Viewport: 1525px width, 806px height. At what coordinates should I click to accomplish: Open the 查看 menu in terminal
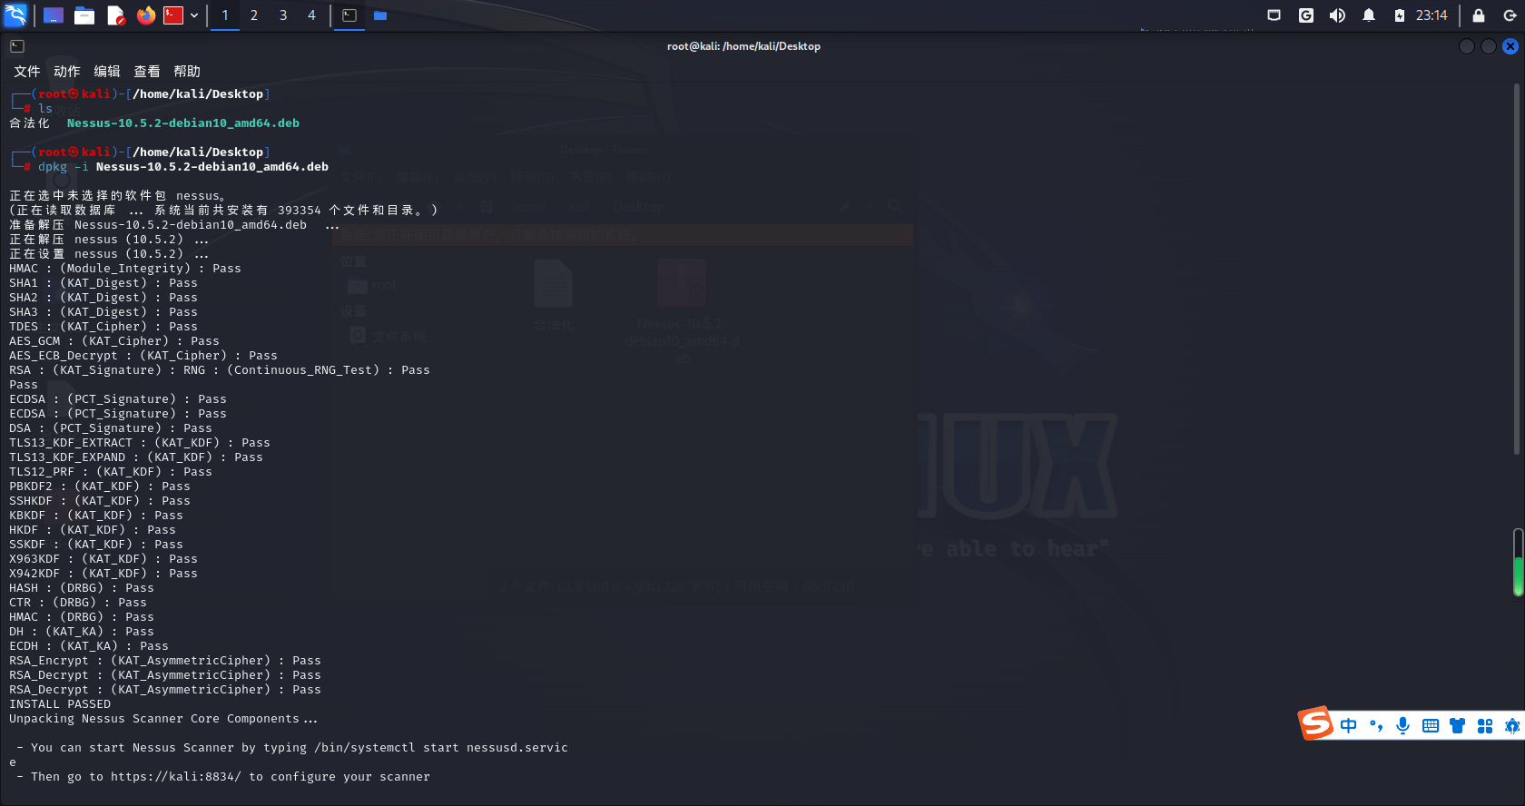point(147,72)
